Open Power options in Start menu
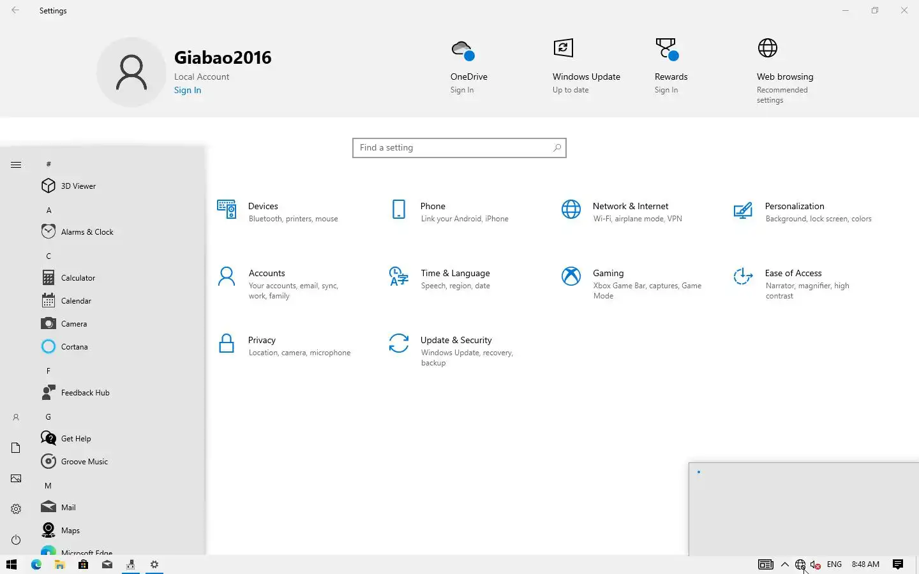The width and height of the screenshot is (919, 574). [16, 540]
